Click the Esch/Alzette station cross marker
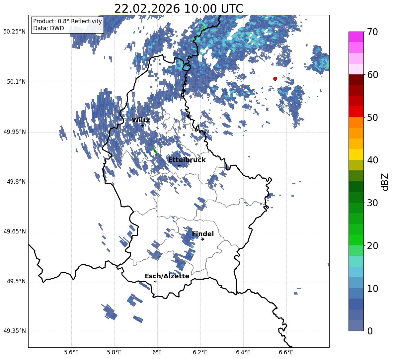Image resolution: width=393 pixels, height=359 pixels. click(x=155, y=282)
